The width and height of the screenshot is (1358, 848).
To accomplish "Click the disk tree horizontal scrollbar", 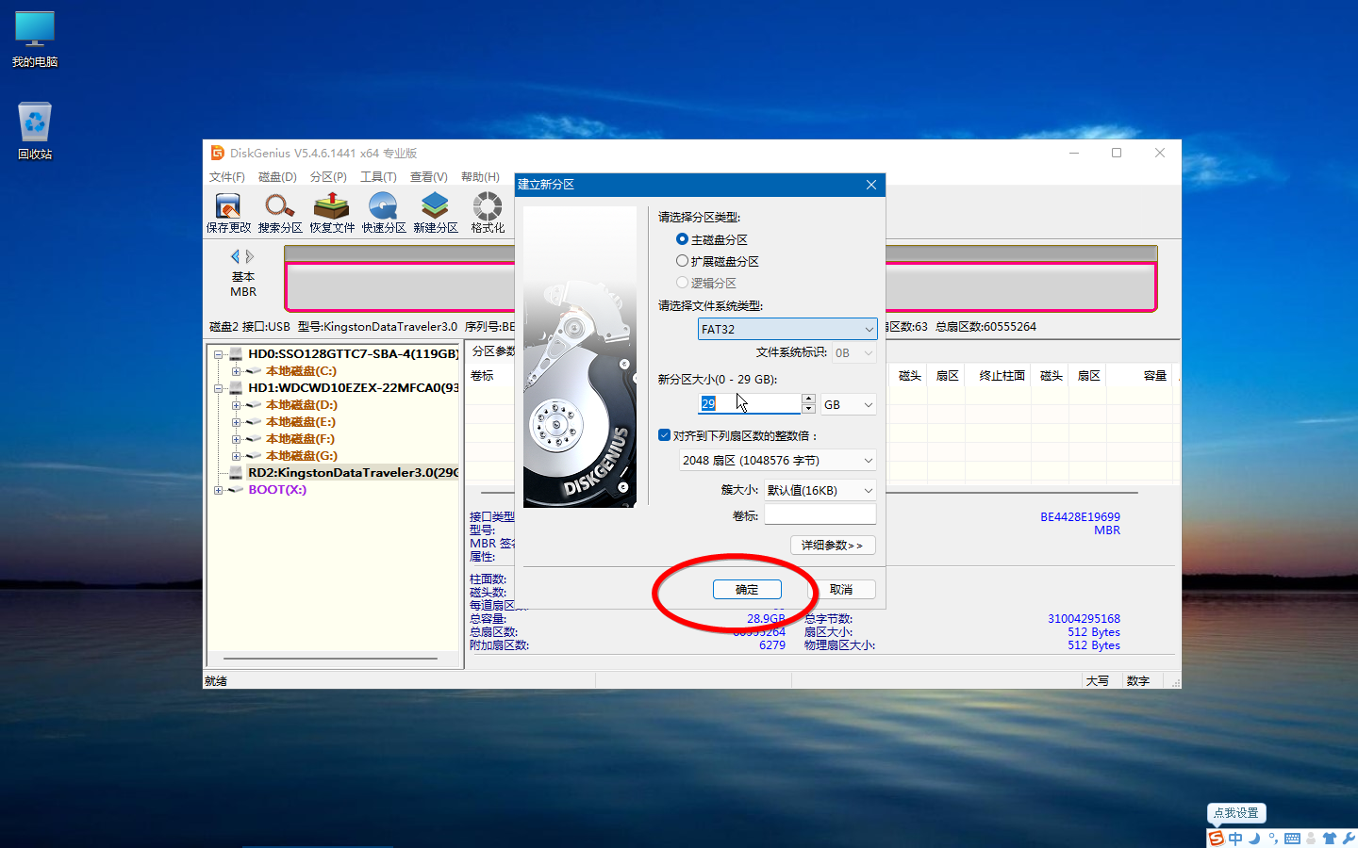I will [330, 658].
